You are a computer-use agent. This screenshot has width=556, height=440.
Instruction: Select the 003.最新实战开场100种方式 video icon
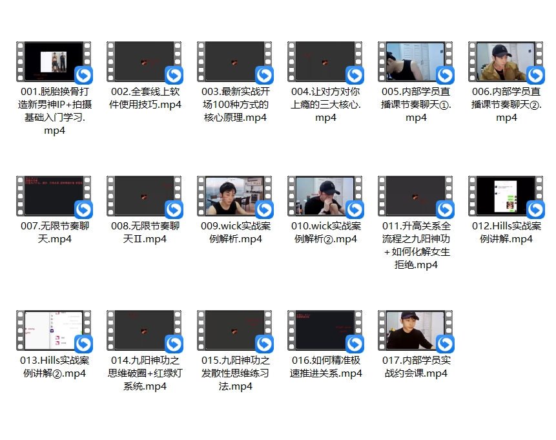click(235, 63)
